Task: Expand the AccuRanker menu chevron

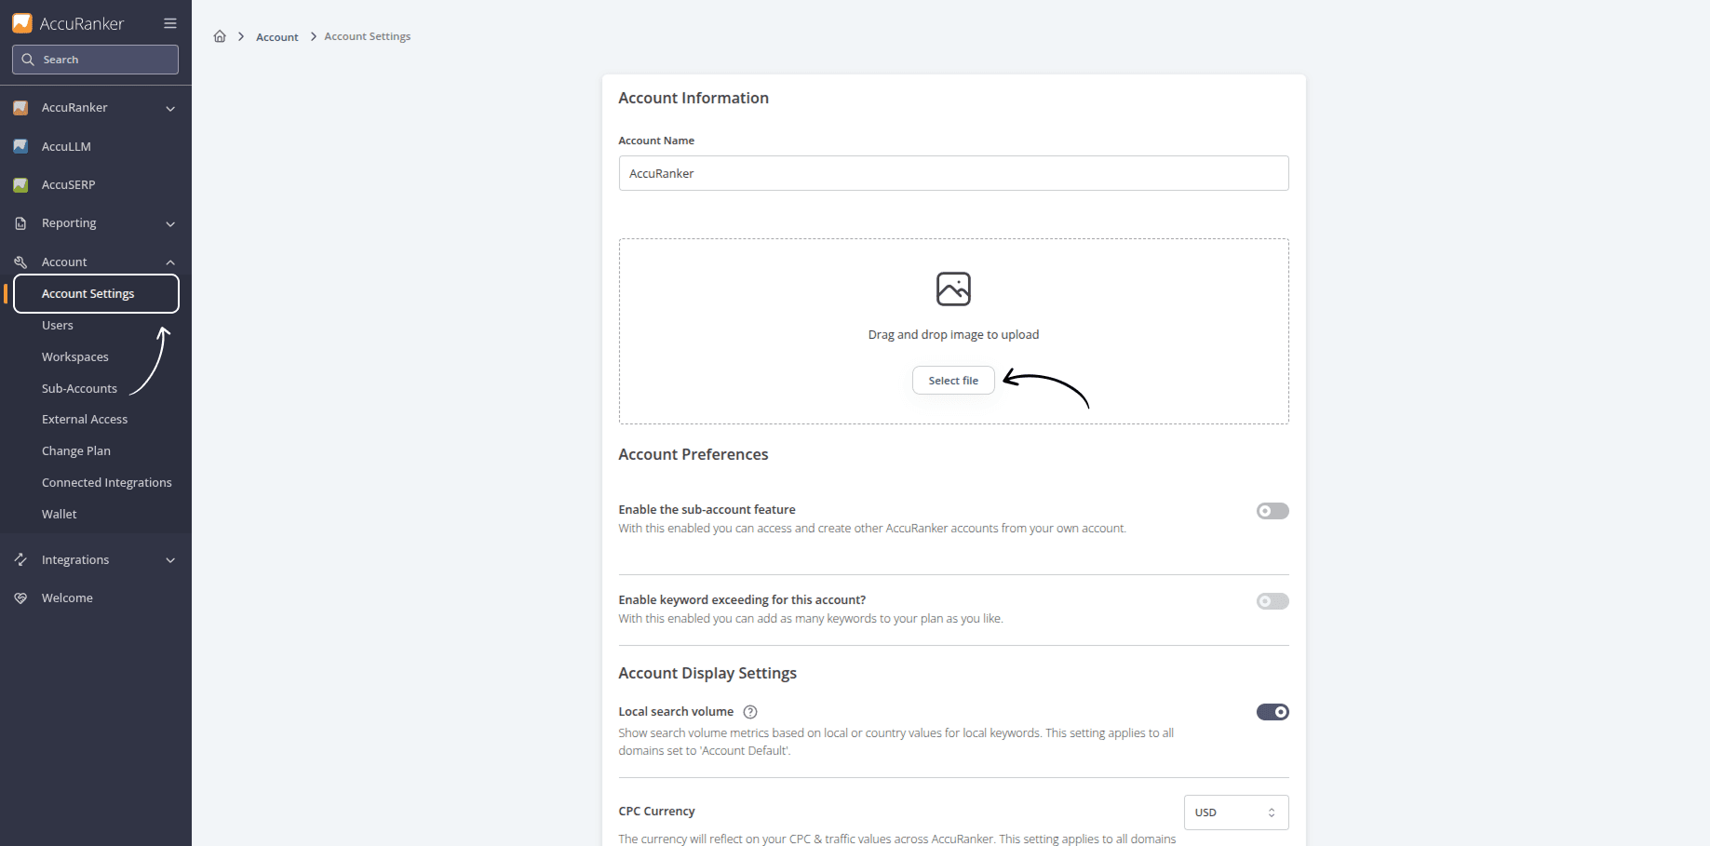Action: pos(170,109)
